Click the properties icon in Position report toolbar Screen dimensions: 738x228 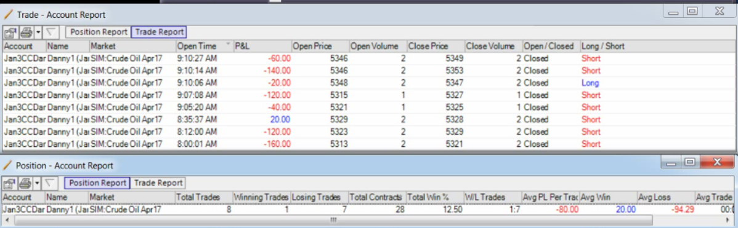click(10, 183)
